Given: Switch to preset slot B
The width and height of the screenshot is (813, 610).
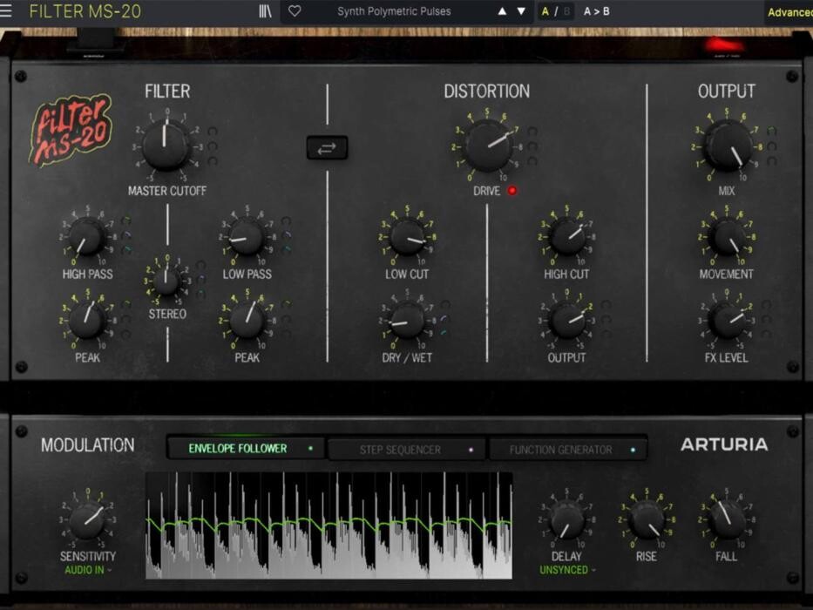Looking at the screenshot, I should pos(566,11).
